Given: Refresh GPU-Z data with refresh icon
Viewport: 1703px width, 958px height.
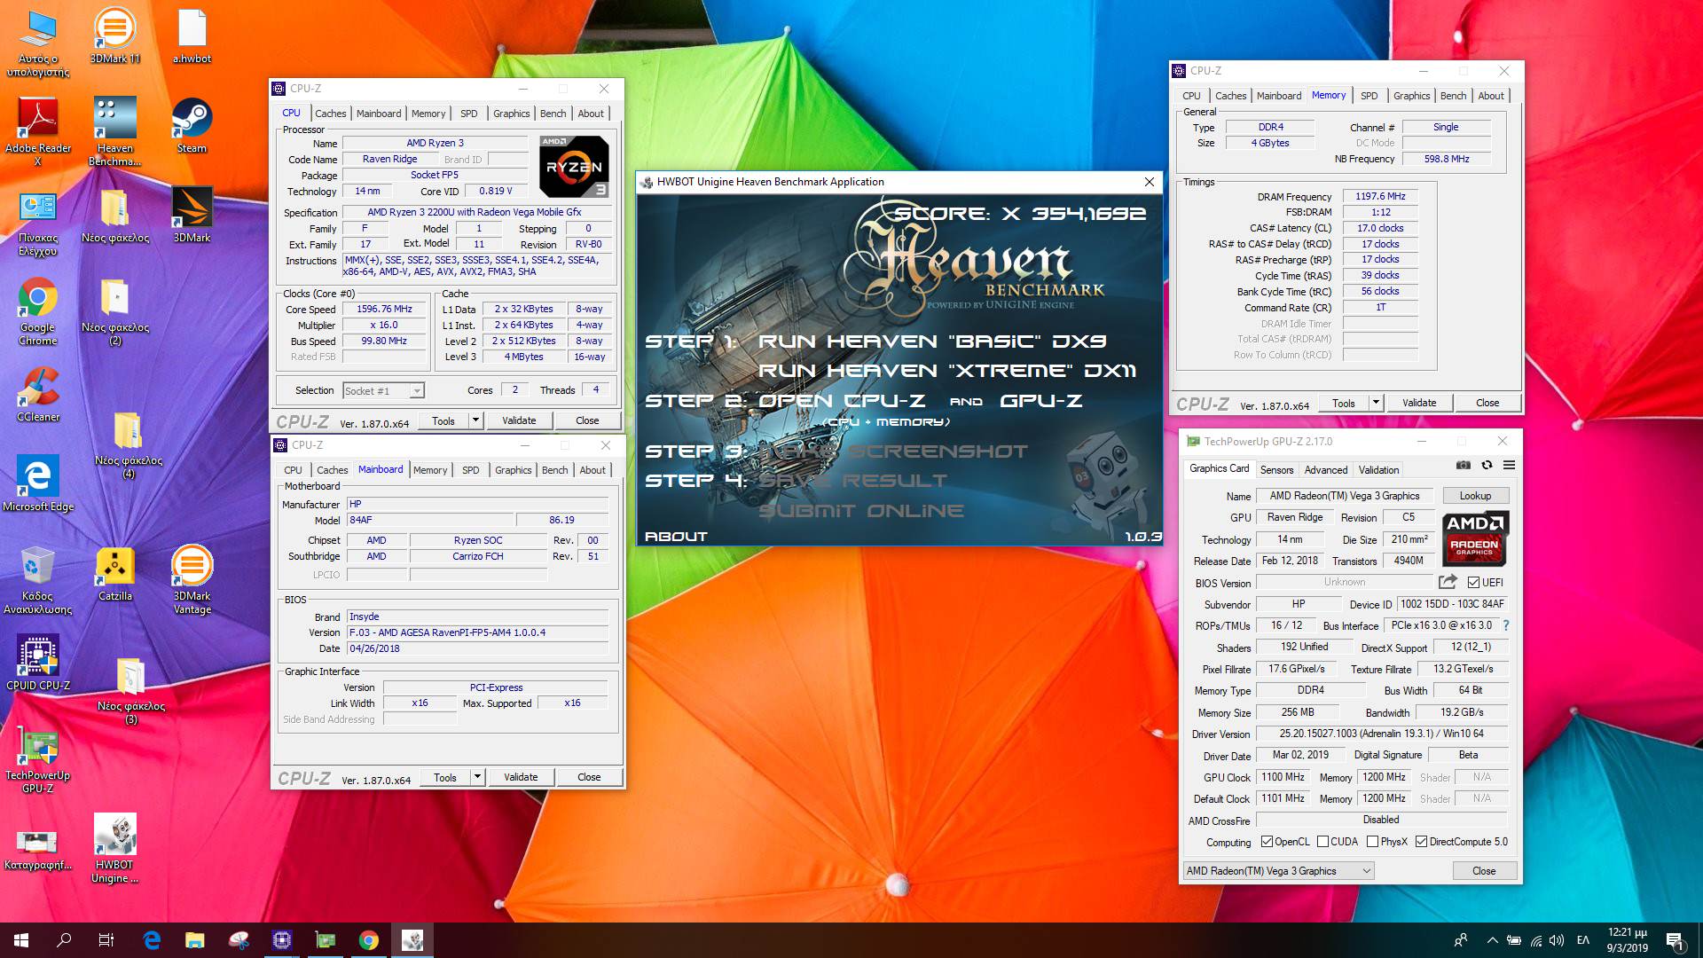Looking at the screenshot, I should pos(1487,465).
